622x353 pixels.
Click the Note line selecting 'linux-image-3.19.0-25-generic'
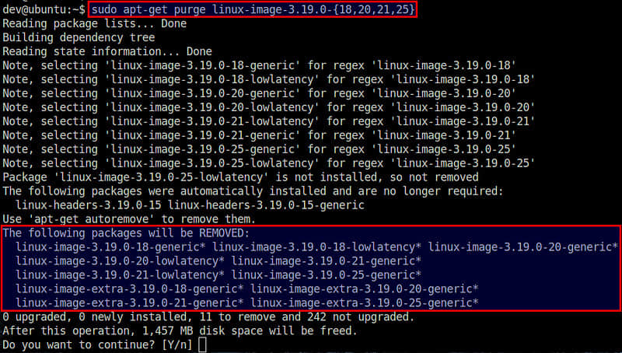pos(259,149)
